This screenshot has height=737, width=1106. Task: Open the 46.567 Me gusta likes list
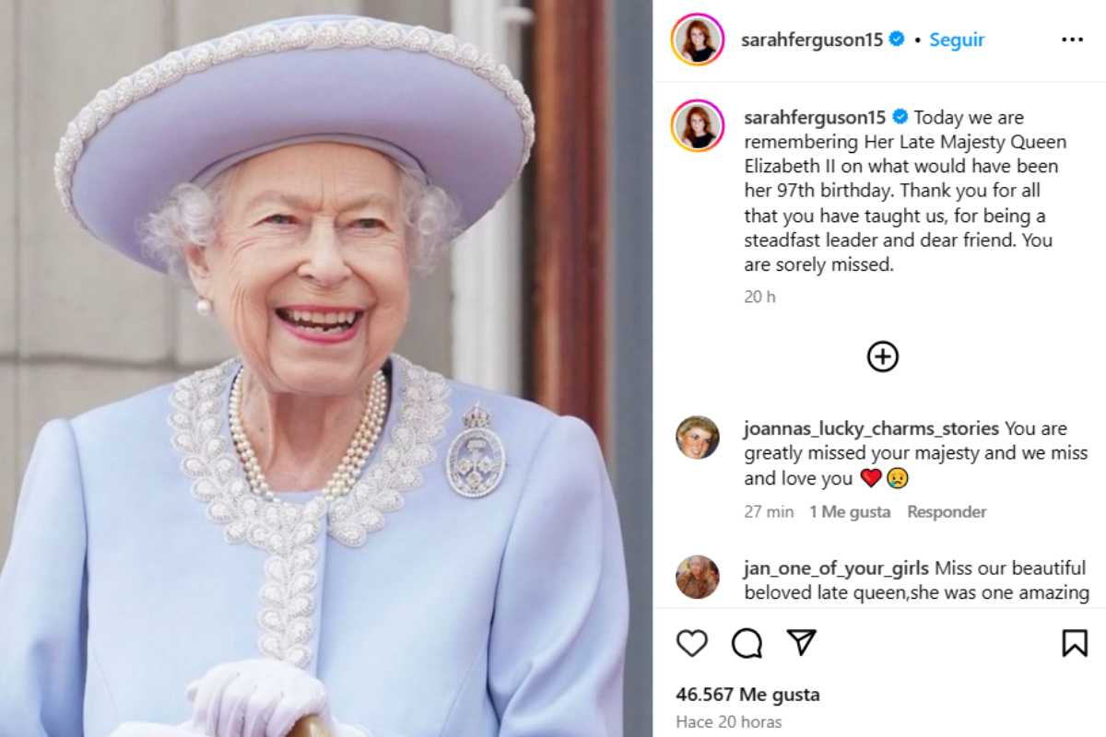(747, 695)
